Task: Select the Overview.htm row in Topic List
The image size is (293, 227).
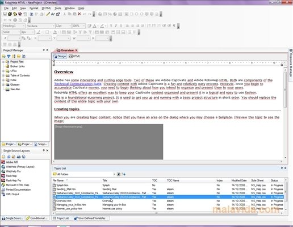Action: 168,201
